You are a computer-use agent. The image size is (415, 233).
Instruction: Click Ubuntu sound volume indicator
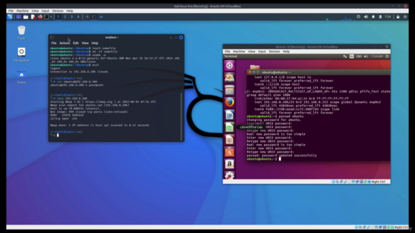pos(366,56)
